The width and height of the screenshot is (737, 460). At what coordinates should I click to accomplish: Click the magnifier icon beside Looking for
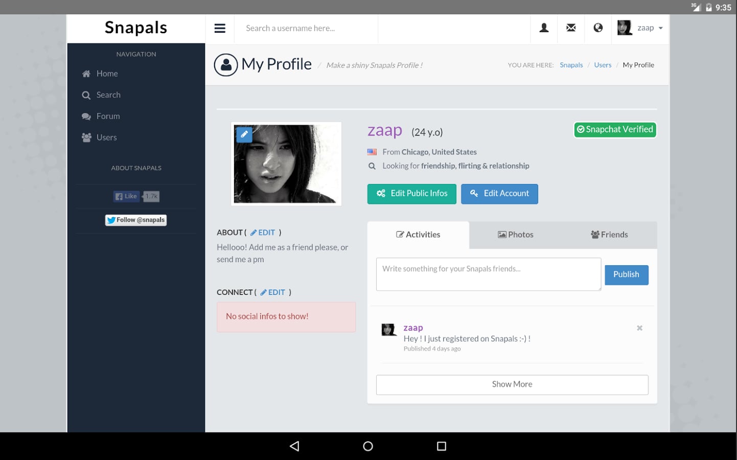[x=372, y=166]
